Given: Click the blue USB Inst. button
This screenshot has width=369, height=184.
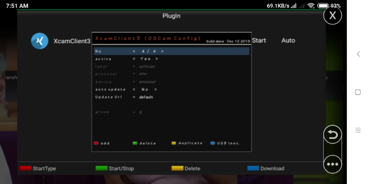Looking at the screenshot, I should [x=226, y=143].
